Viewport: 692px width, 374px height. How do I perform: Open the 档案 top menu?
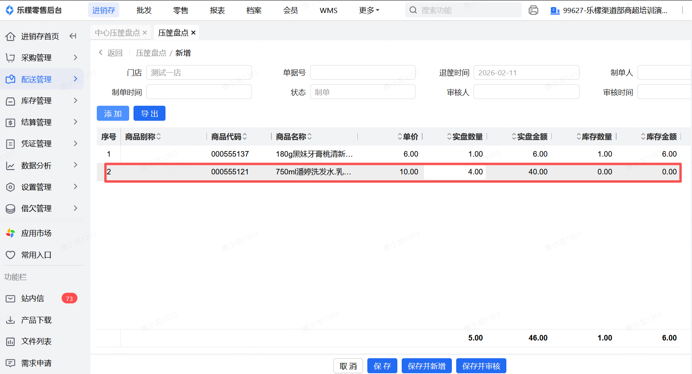click(x=254, y=10)
